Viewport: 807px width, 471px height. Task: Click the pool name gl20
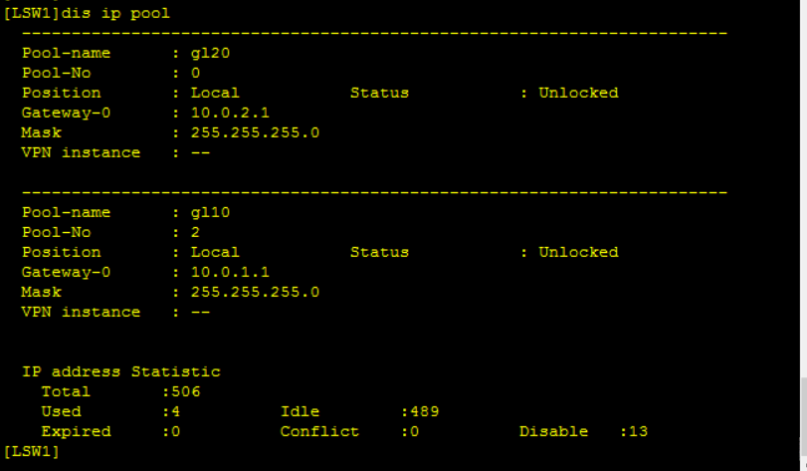210,53
